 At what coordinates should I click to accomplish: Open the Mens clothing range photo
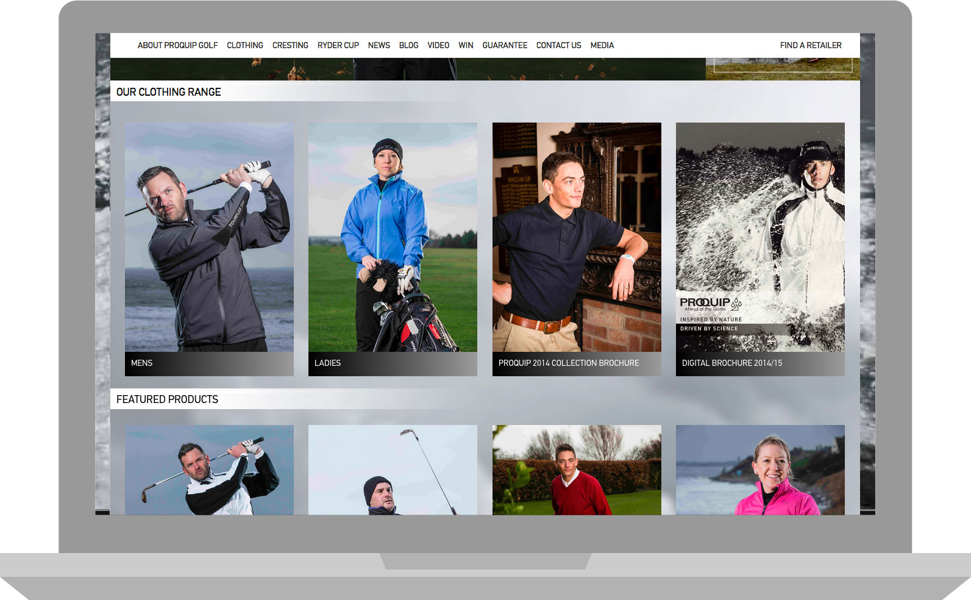click(209, 237)
